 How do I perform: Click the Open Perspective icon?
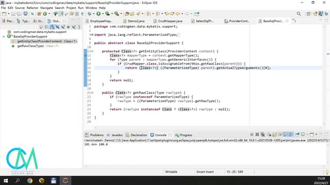click(308, 14)
